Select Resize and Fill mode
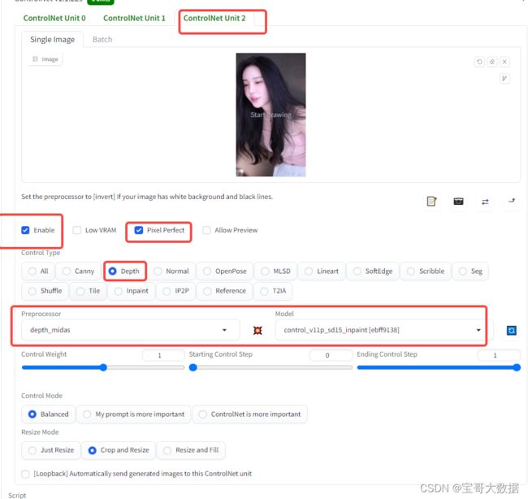The image size is (528, 499). tap(191, 450)
